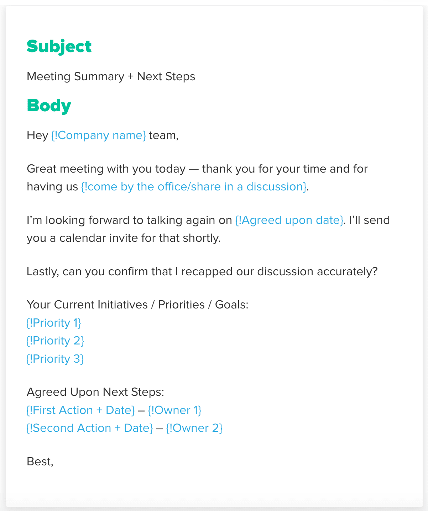
Task: Click the 'Great meeting with you today' line
Action: (x=106, y=169)
